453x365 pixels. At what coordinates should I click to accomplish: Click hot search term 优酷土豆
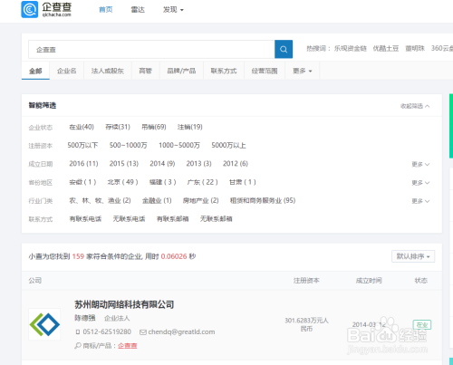386,48
